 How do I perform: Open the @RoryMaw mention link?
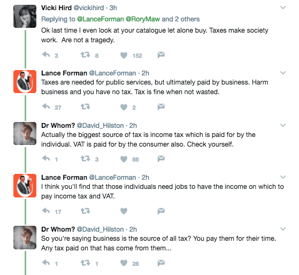[x=143, y=19]
